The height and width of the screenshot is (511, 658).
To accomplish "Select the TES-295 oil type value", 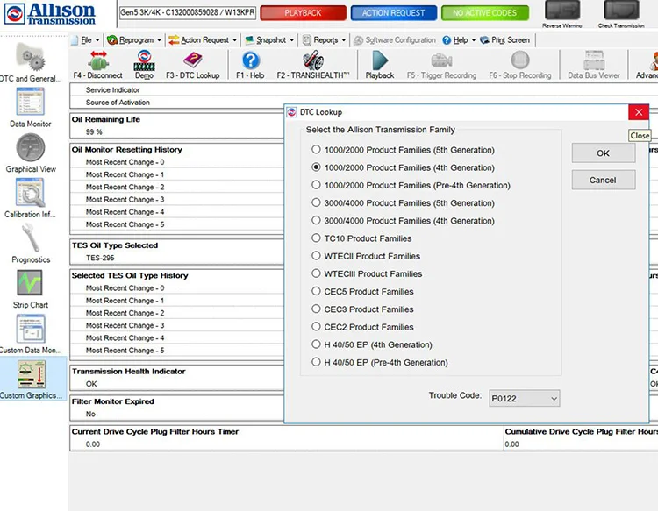I will pos(100,258).
